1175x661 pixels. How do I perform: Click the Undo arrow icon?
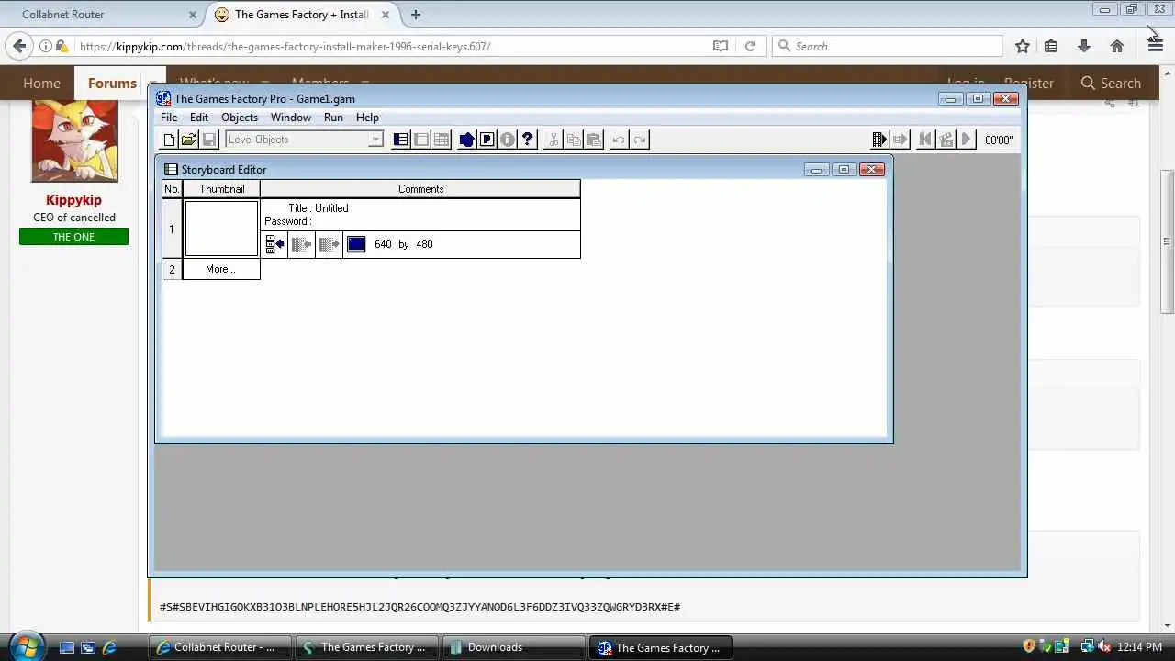[x=619, y=140]
